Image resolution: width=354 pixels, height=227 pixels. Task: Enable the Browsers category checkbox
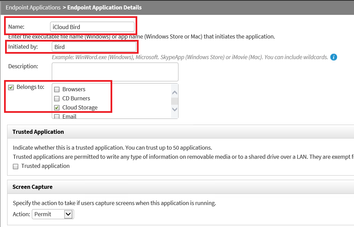coord(57,89)
